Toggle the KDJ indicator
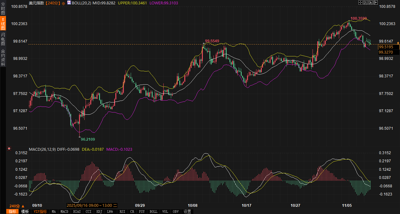This screenshot has width=400, height=214. click(x=99, y=211)
